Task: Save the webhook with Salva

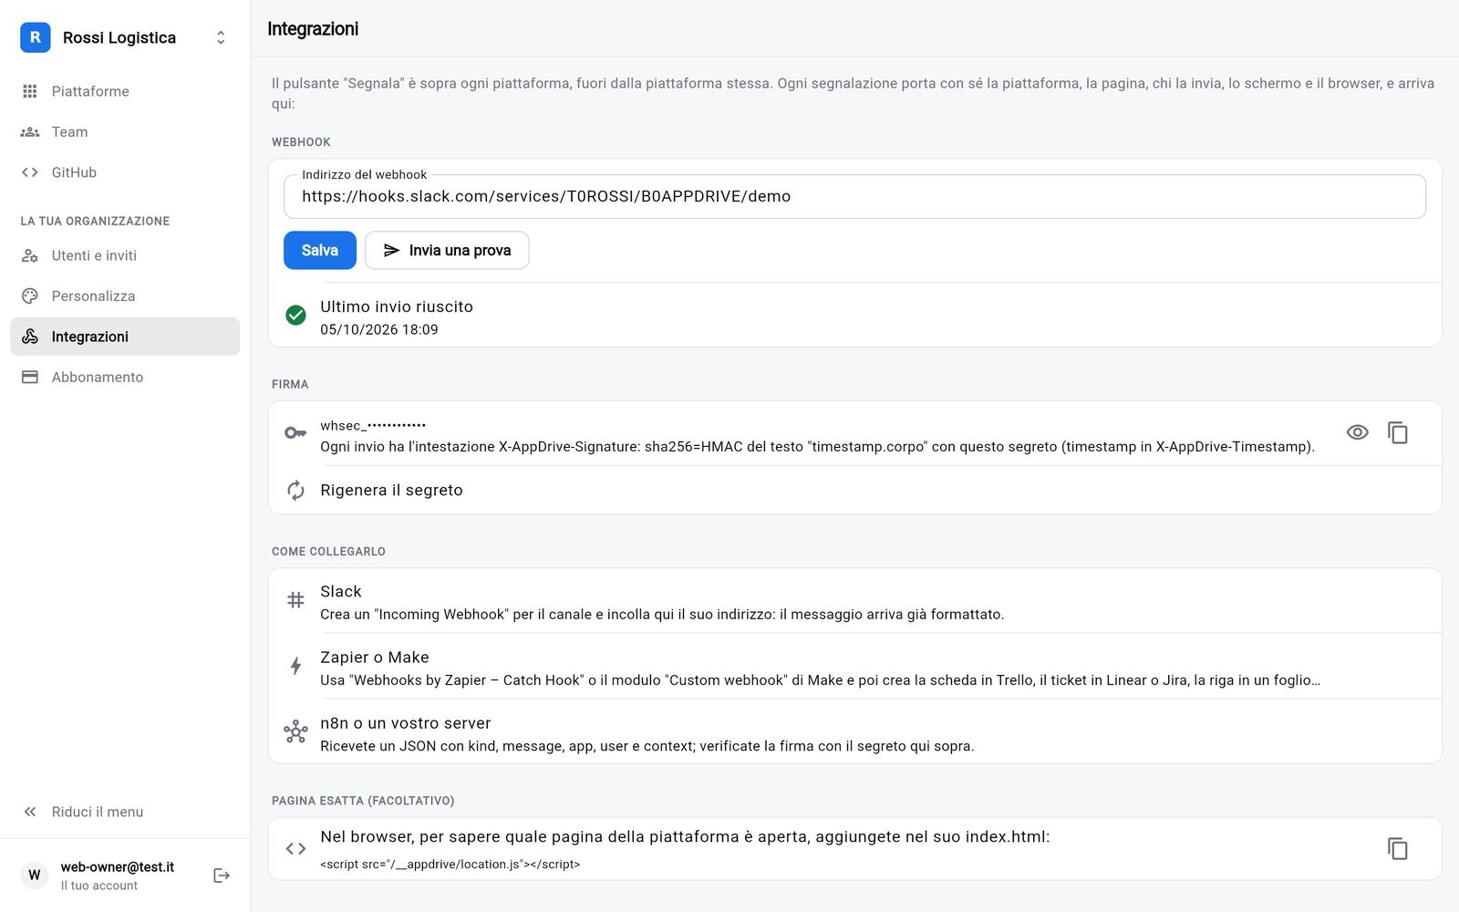Action: click(320, 250)
